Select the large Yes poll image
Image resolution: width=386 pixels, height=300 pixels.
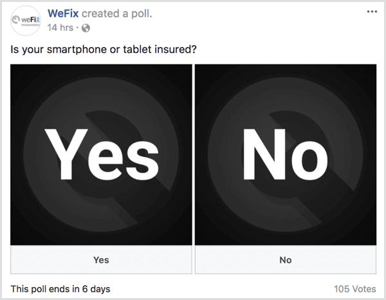pos(101,155)
